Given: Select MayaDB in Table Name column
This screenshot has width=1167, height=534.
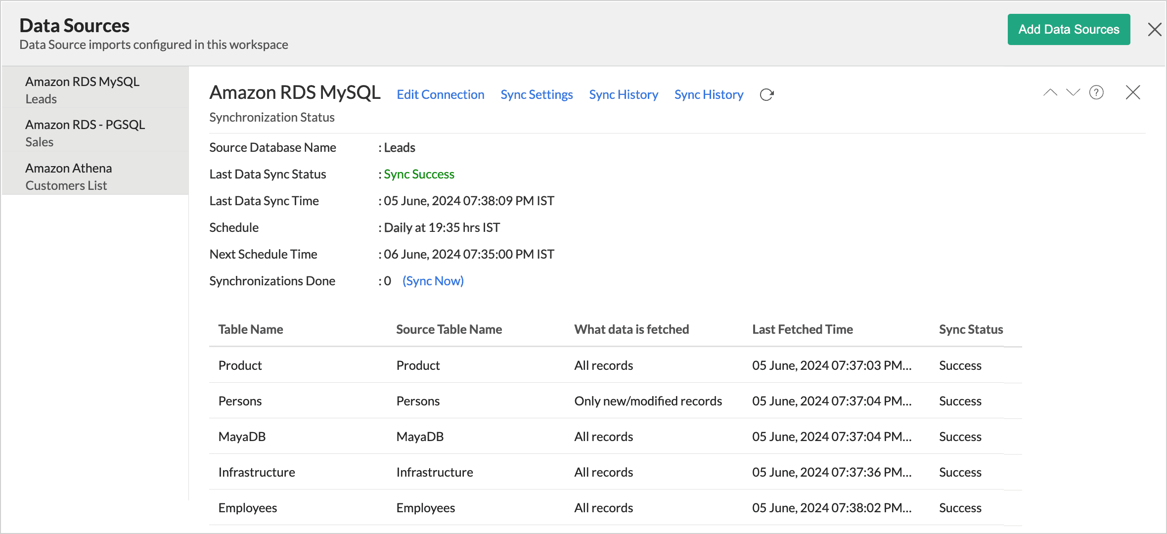Looking at the screenshot, I should (242, 437).
